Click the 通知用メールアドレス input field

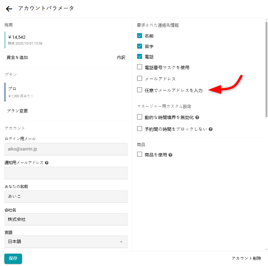click(66, 173)
